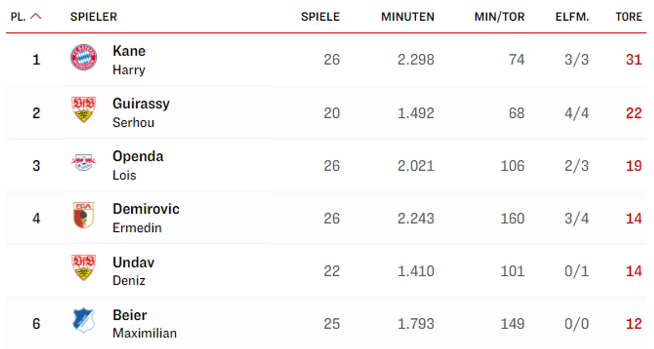Open Ermedin Demirovic's player page

(x=146, y=218)
